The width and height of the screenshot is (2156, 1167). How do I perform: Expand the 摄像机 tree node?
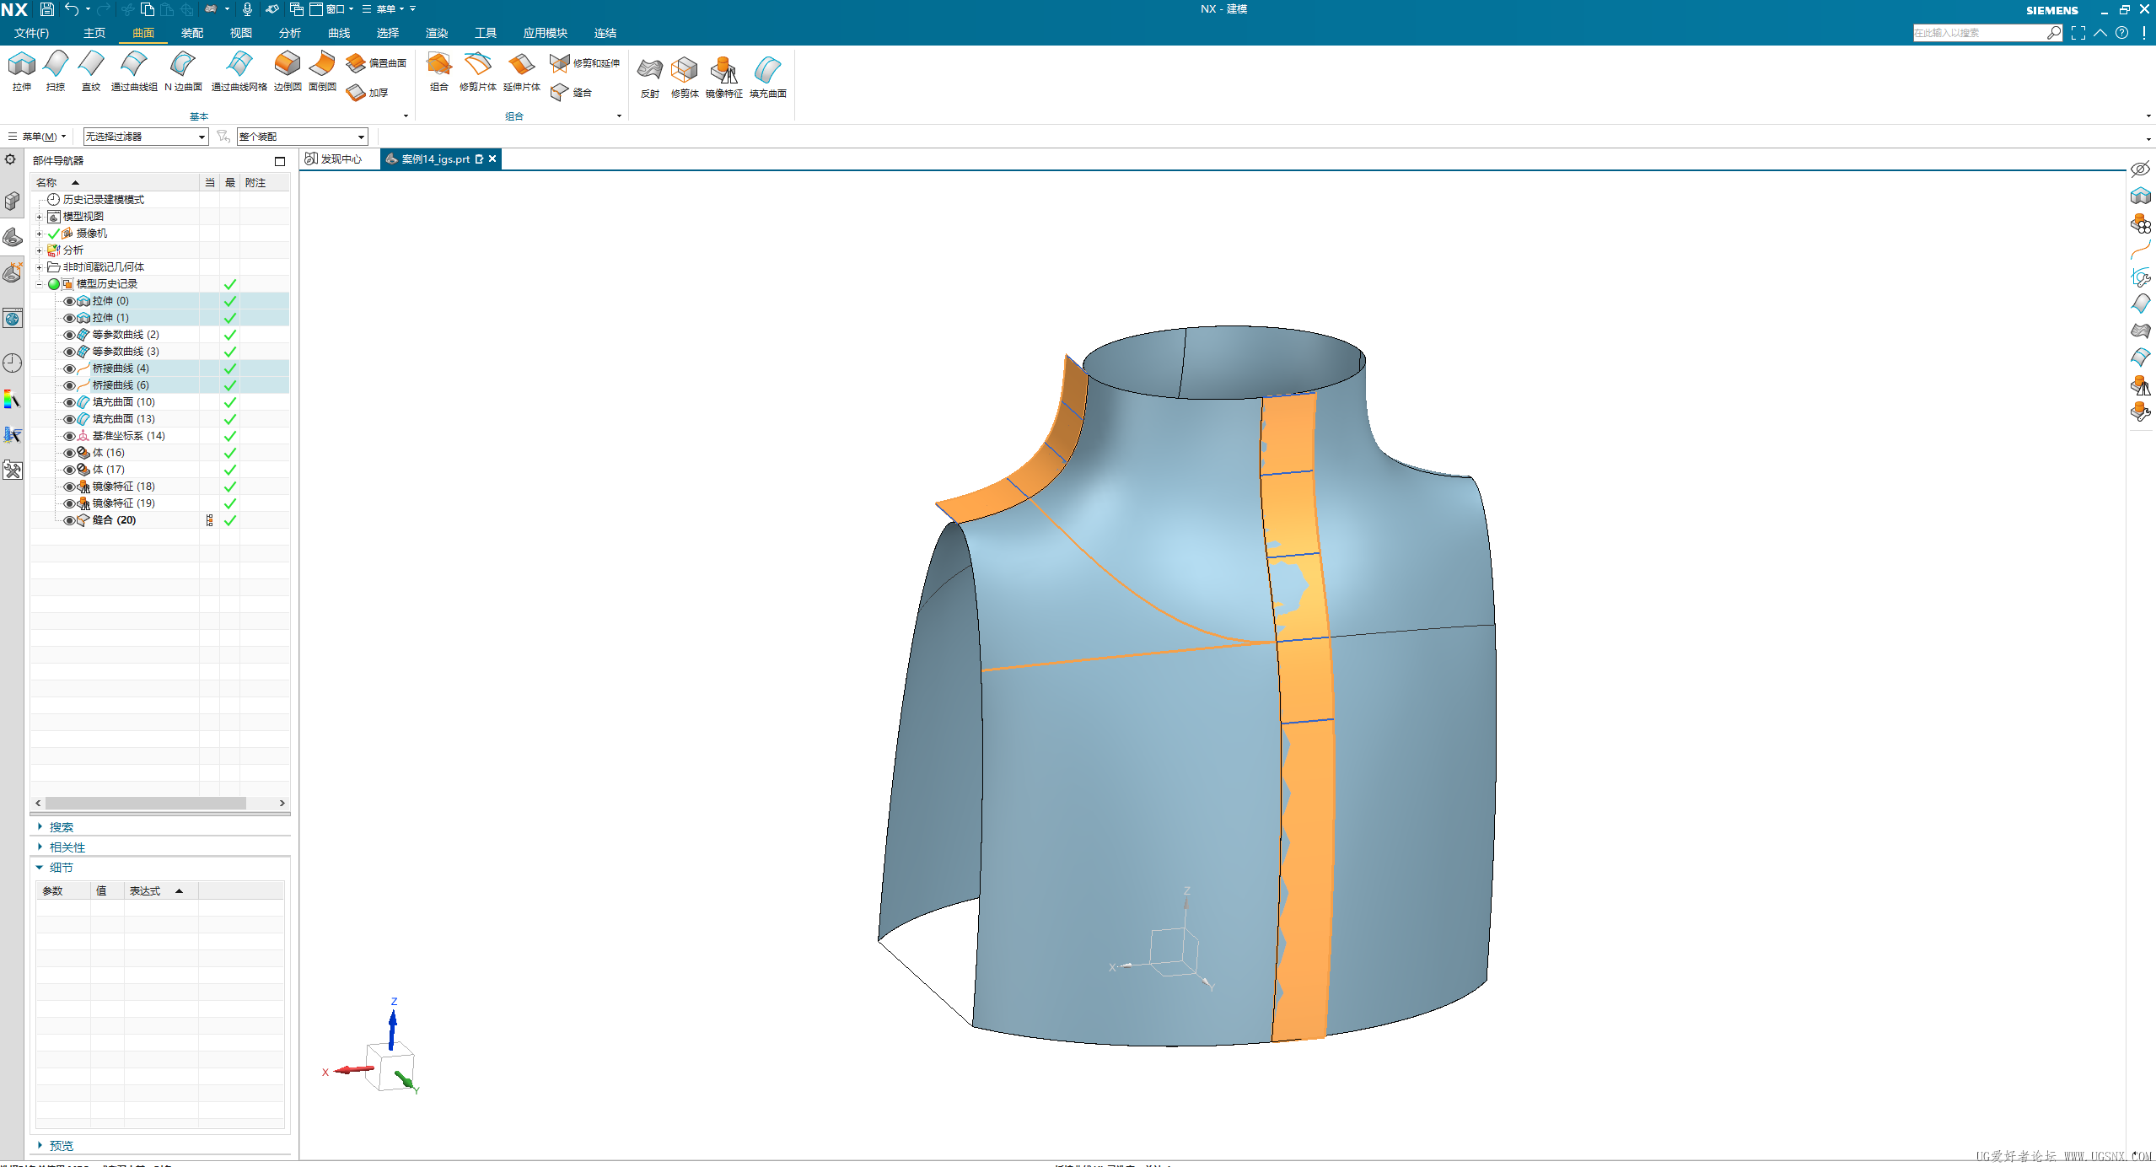click(39, 234)
